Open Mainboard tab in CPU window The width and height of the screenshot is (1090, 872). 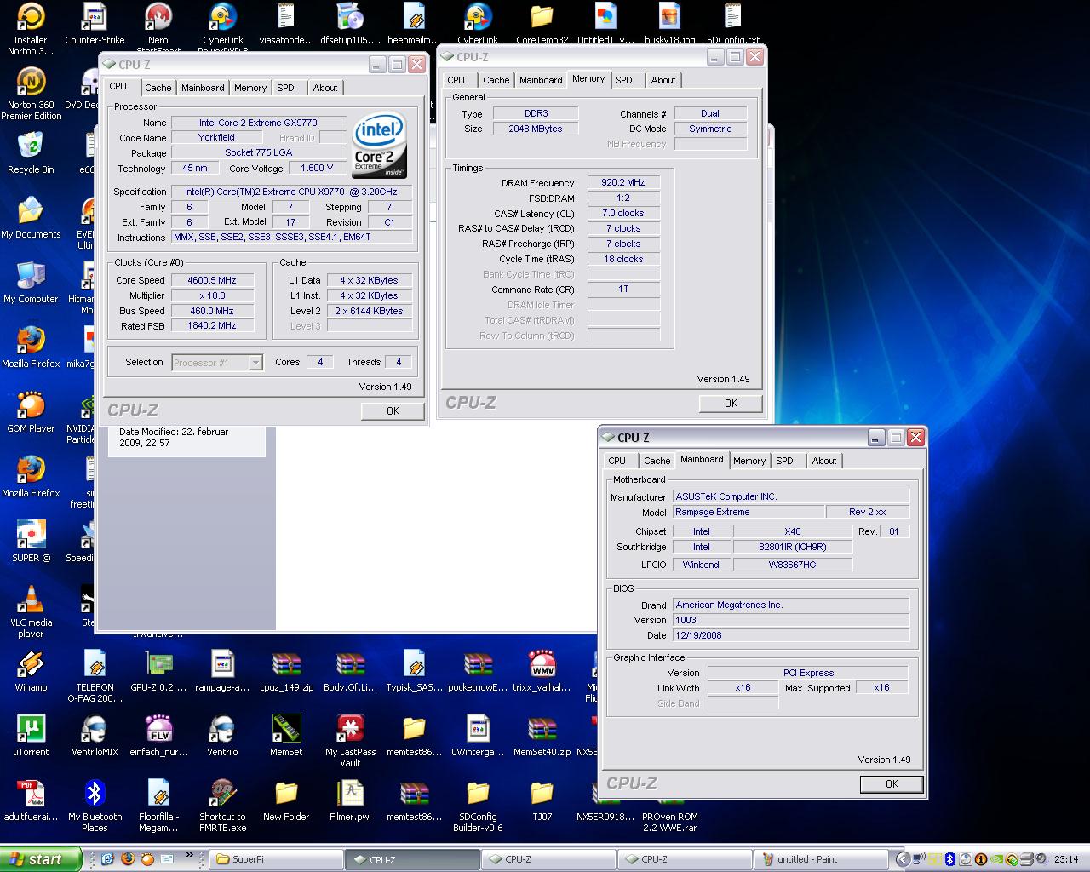coord(203,88)
